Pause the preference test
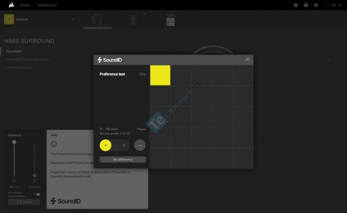This screenshot has height=213, width=347. [x=141, y=129]
